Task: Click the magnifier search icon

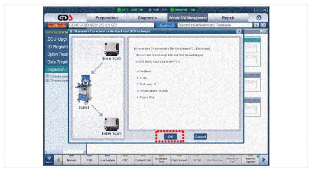Action: point(259,18)
